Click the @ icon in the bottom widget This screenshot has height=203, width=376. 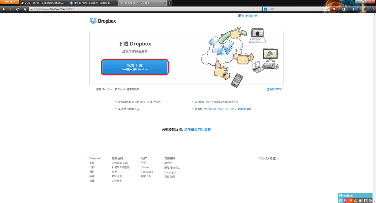pos(356,200)
